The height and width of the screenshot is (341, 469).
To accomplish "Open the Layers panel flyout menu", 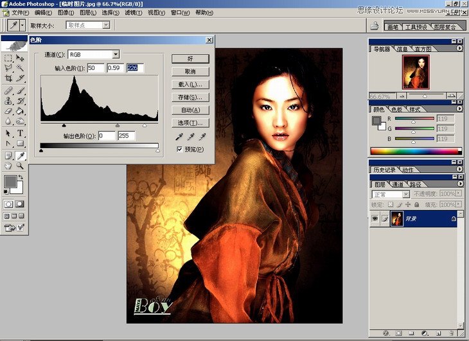I will [459, 184].
